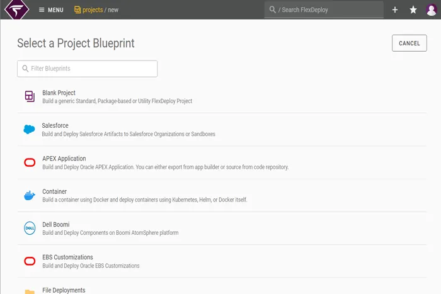
Task: Select the File Deployments blueprint title
Action: (64, 290)
